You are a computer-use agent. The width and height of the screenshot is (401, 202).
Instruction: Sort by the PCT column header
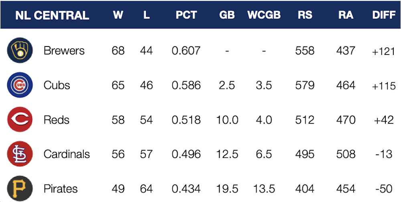[186, 15]
